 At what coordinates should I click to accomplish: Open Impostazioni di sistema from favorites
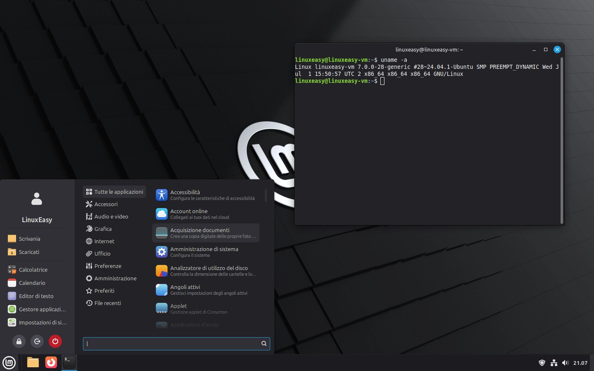click(x=37, y=322)
